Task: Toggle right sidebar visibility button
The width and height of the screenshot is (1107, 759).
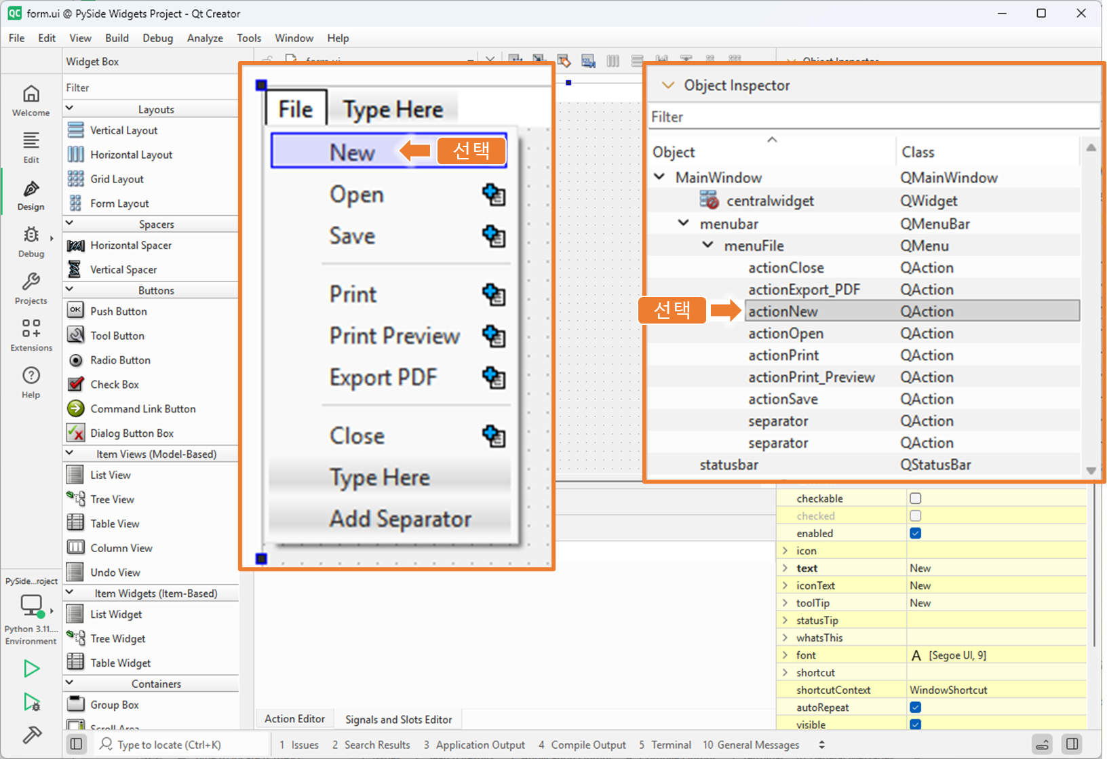Action: pyautogui.click(x=1072, y=744)
